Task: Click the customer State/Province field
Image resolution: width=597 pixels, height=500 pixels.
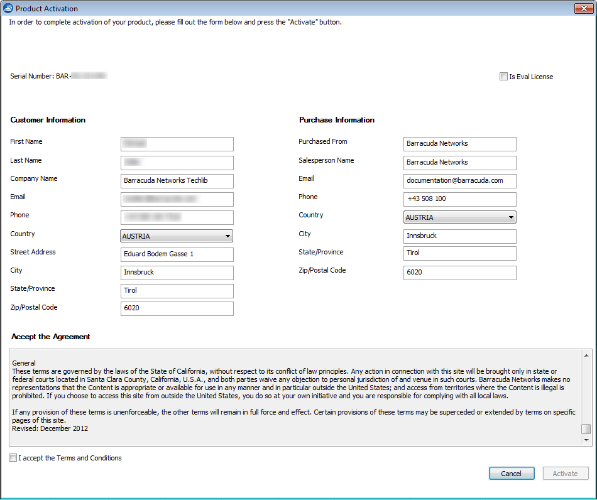Action: (177, 291)
